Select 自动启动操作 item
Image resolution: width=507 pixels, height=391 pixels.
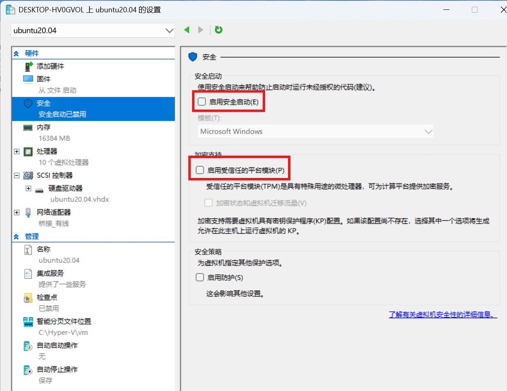(57, 345)
